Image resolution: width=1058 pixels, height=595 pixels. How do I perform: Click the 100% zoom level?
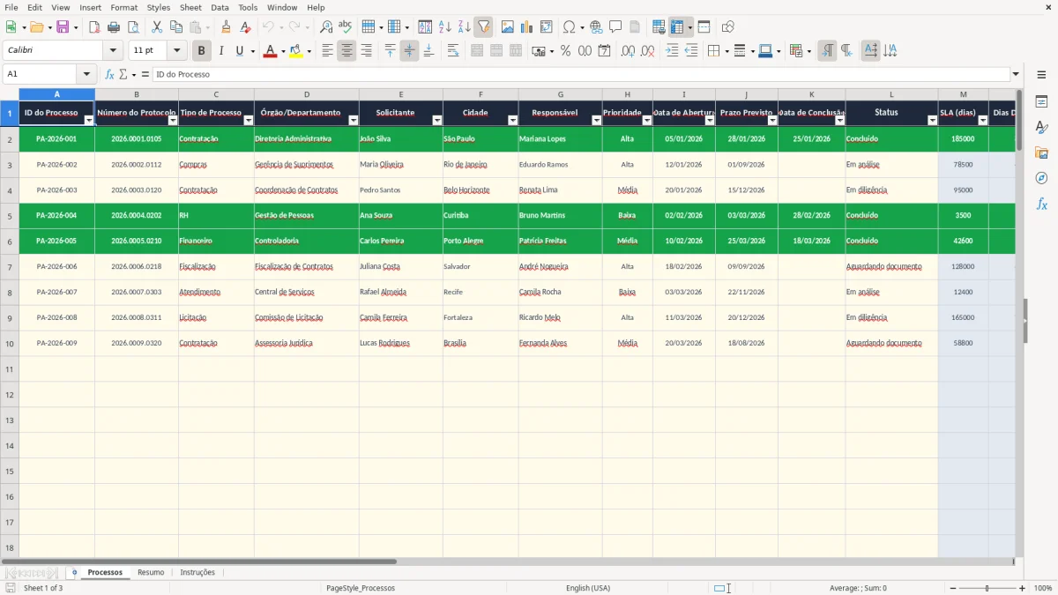coord(1043,588)
